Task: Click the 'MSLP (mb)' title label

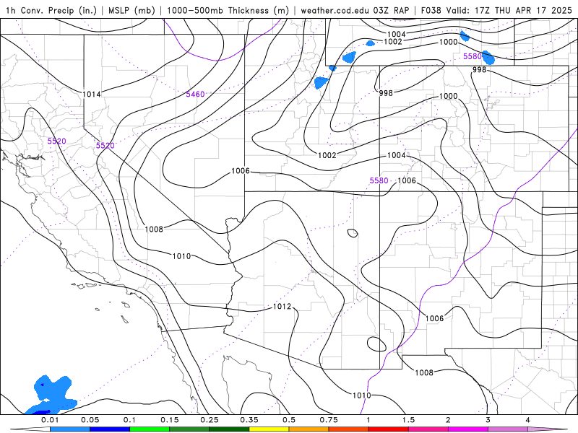Action: pyautogui.click(x=131, y=10)
